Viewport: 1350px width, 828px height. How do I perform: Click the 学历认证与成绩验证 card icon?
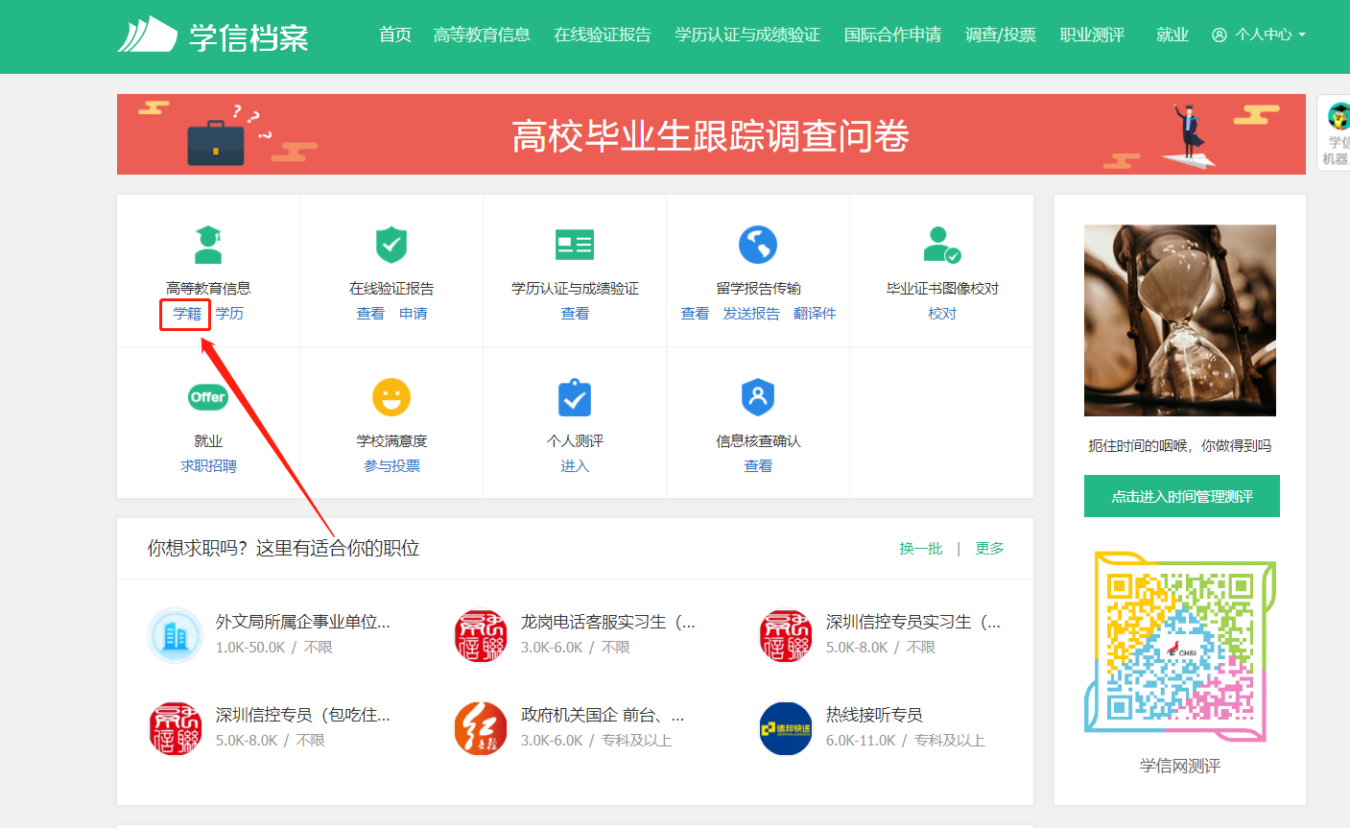tap(575, 245)
